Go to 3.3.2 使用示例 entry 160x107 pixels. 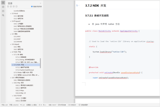coord(18,18)
